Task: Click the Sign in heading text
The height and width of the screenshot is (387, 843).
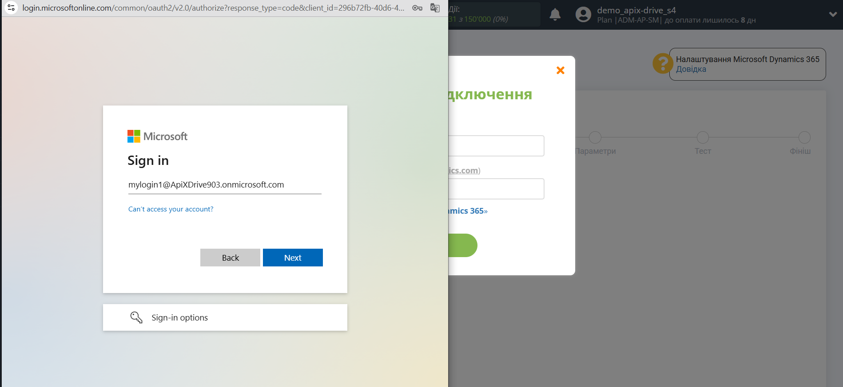Action: pyautogui.click(x=148, y=160)
